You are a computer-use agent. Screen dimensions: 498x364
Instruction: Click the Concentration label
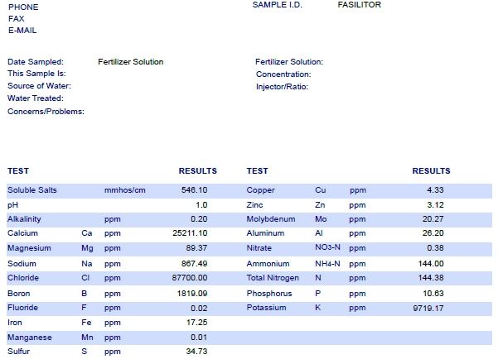click(x=283, y=74)
